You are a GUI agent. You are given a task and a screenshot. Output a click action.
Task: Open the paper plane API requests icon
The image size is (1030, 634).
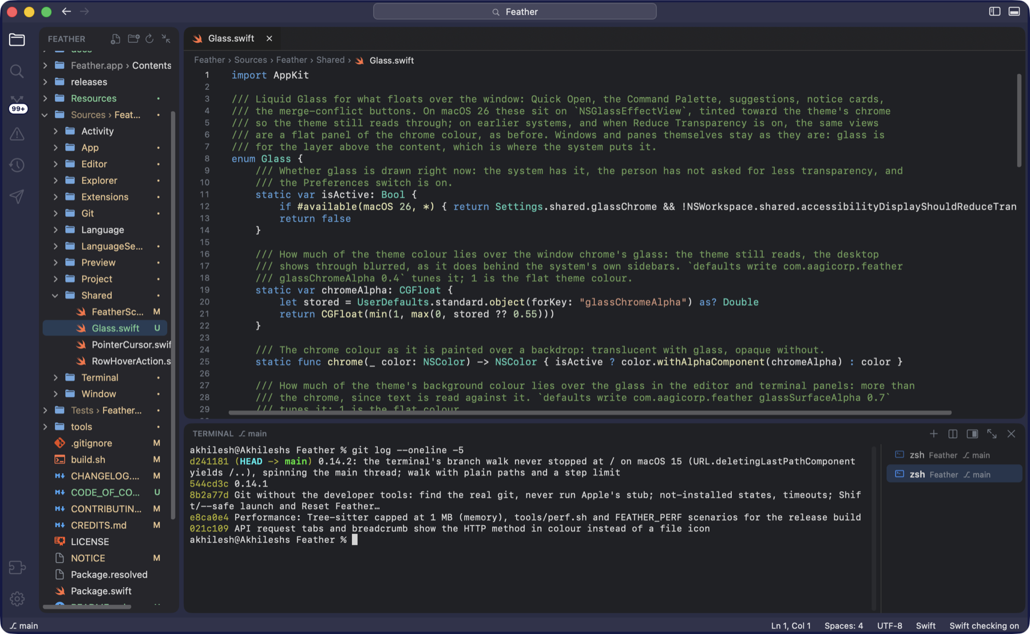[17, 196]
